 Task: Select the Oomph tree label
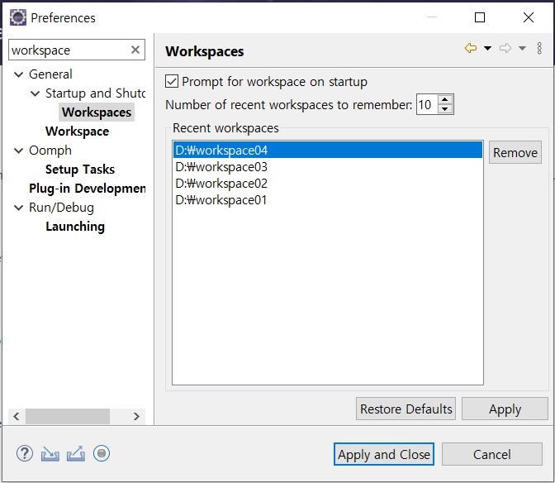pos(50,151)
